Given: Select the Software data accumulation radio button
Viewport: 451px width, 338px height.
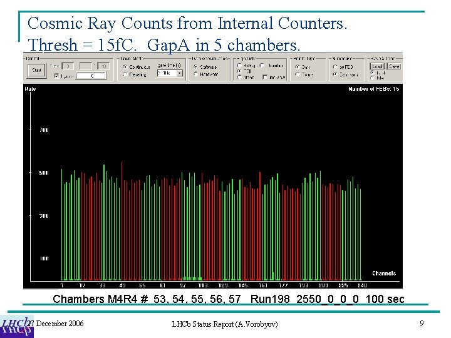Looking at the screenshot, I should click(195, 67).
